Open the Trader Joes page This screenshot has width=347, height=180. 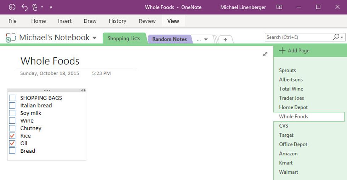291,98
